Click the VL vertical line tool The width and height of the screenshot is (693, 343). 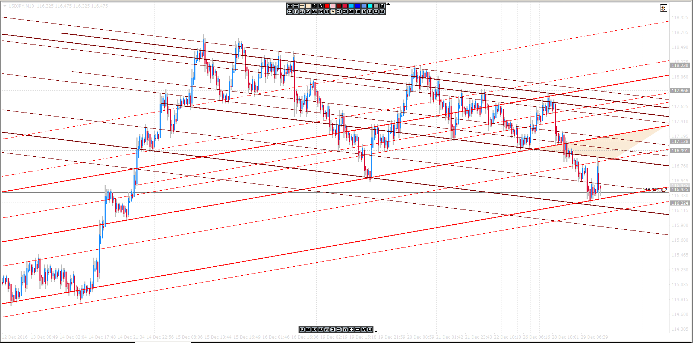pos(339,12)
